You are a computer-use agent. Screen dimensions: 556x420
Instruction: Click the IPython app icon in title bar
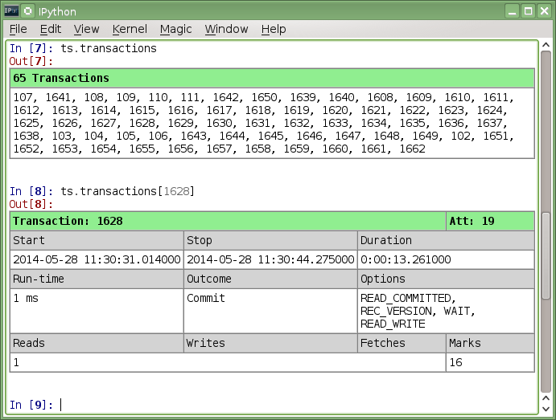click(x=13, y=11)
